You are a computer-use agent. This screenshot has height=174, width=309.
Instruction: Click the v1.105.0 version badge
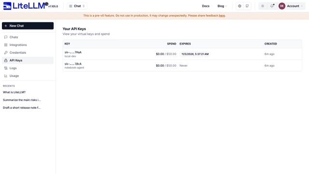(53, 6)
